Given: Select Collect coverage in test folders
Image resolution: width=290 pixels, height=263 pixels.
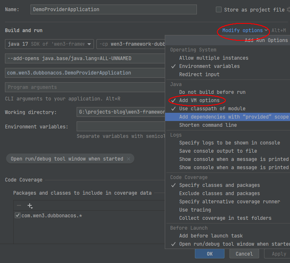Looking at the screenshot, I should [x=227, y=218].
